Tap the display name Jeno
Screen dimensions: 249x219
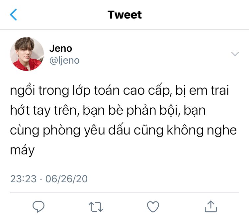(61, 48)
